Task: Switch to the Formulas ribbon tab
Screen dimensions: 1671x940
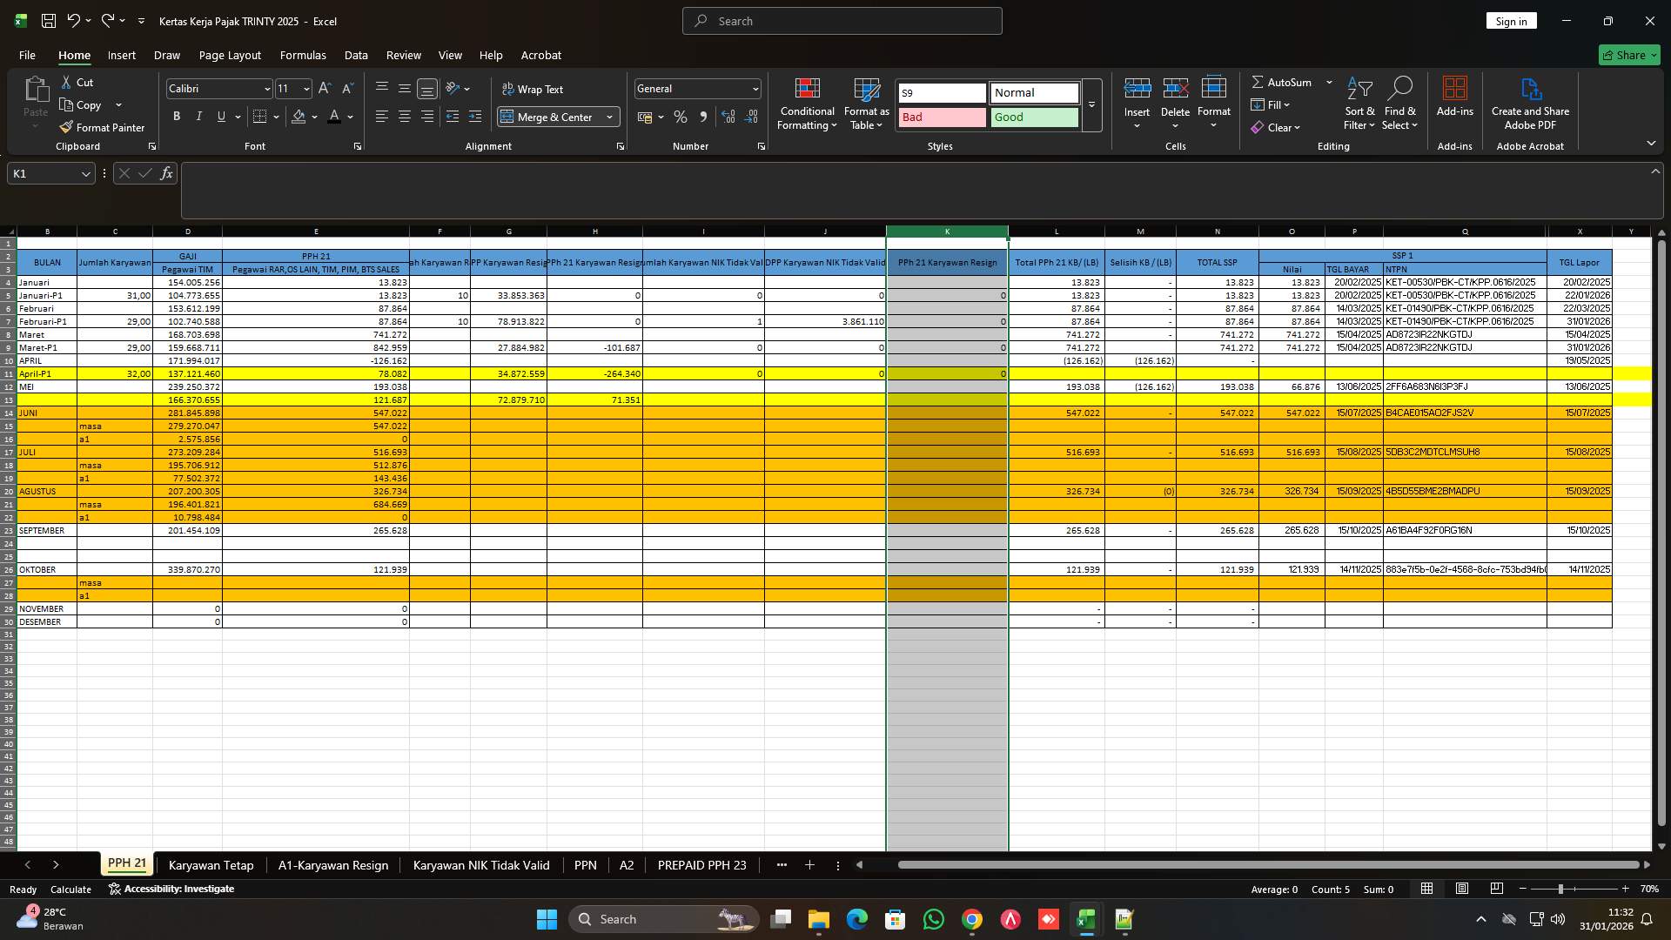Action: pyautogui.click(x=302, y=55)
